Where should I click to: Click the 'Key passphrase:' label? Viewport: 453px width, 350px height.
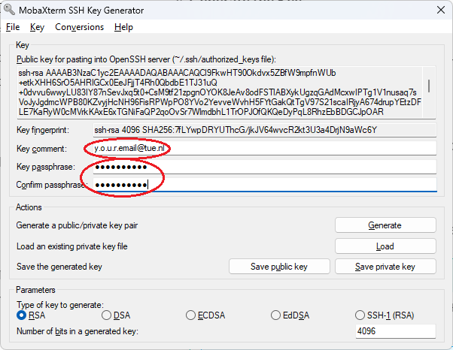tap(46, 167)
